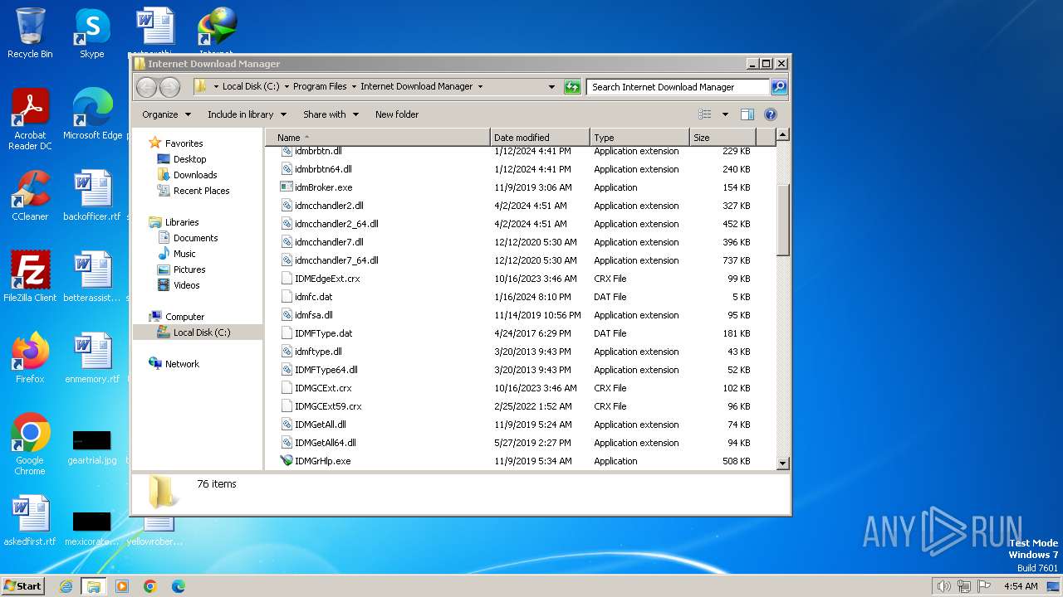
Task: Click the scroll up arrow of file list
Action: click(x=782, y=134)
